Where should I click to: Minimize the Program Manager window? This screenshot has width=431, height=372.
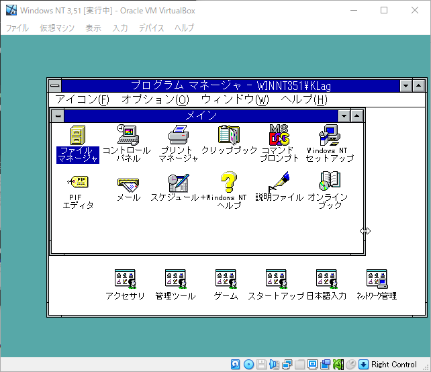point(405,86)
